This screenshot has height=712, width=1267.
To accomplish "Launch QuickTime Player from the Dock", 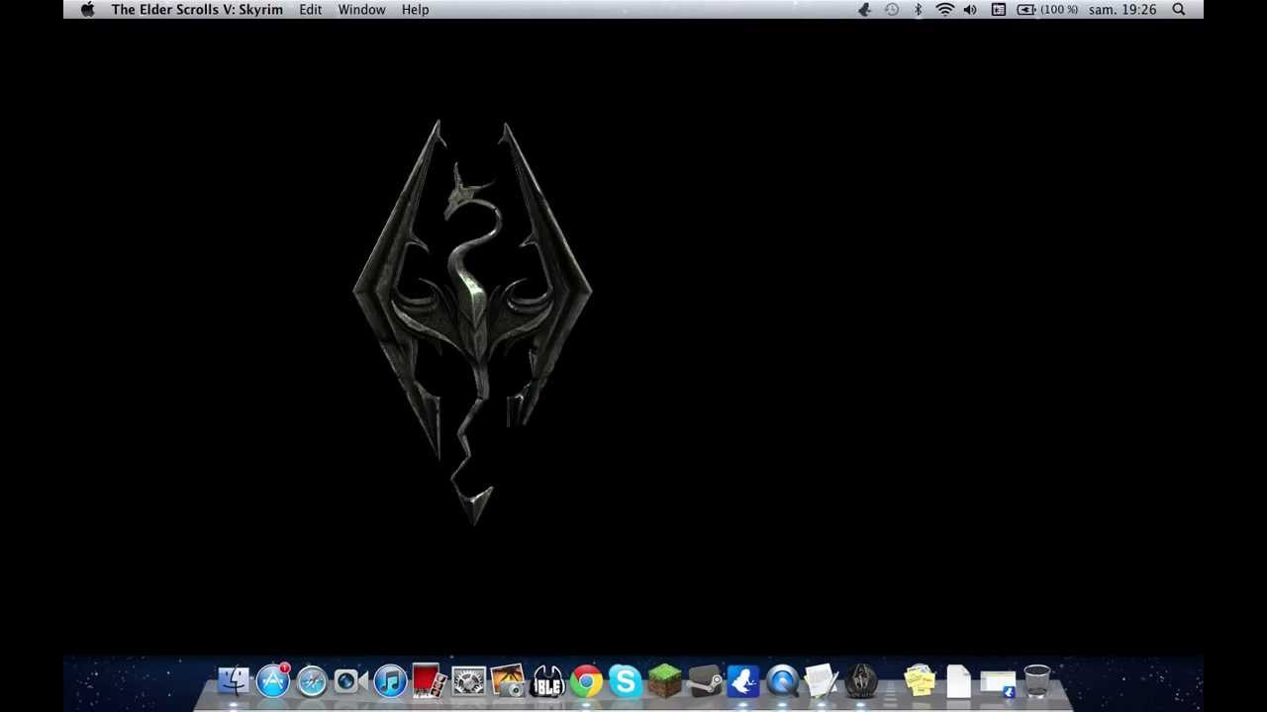I will point(782,681).
